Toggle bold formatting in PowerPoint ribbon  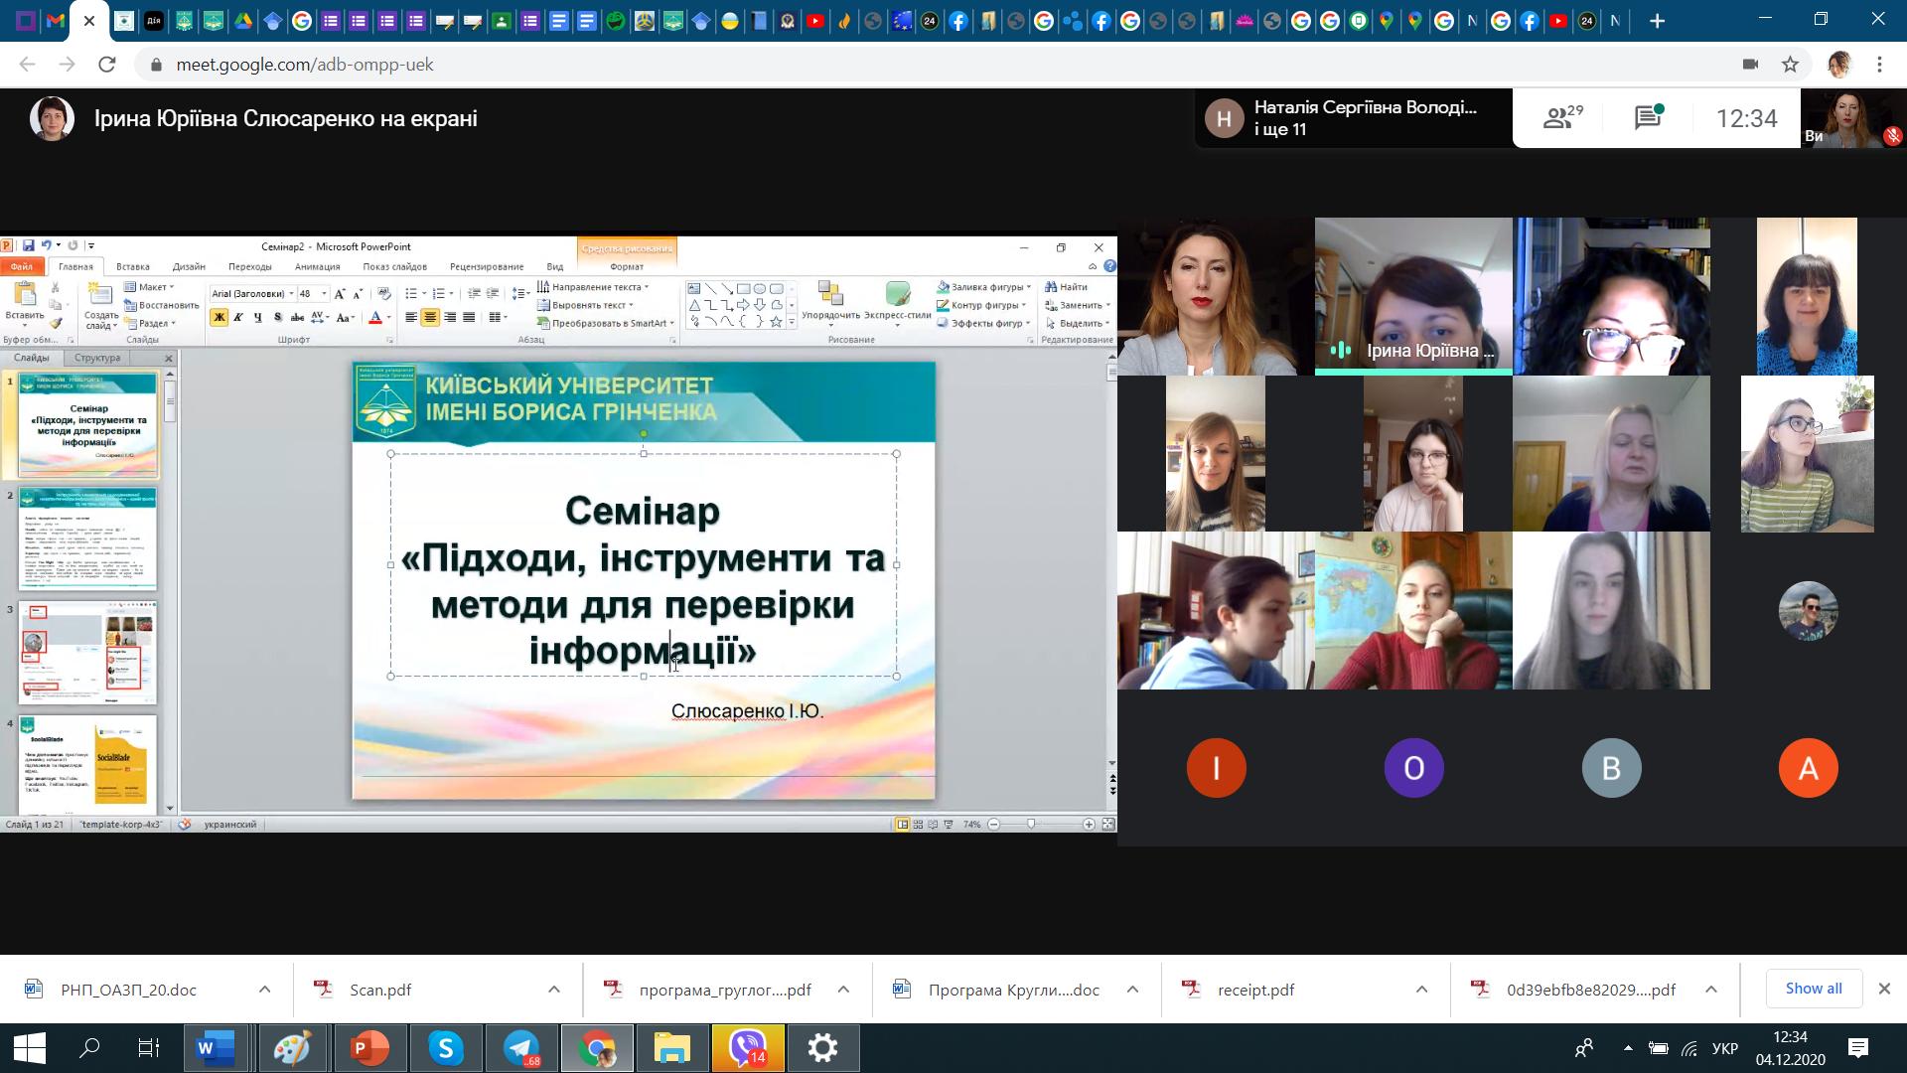point(220,318)
